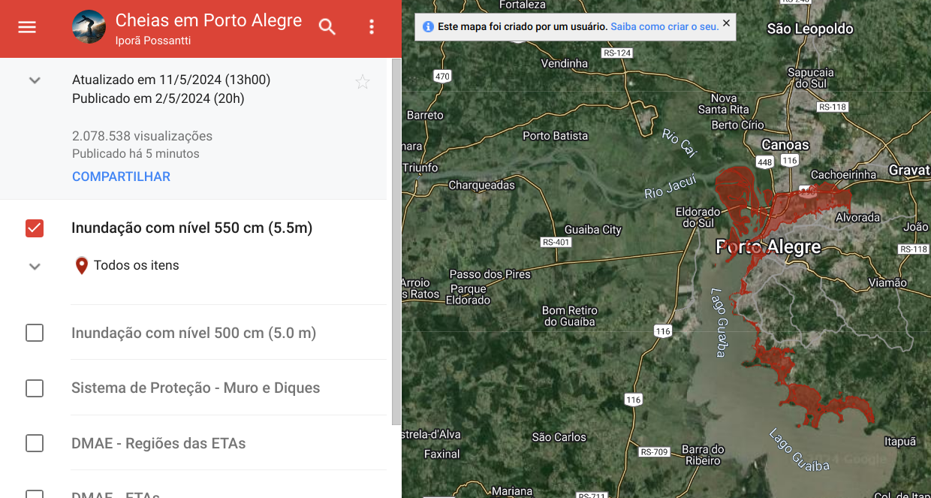Click the Canoas label on map
Screen dimensions: 931x498
pyautogui.click(x=785, y=144)
